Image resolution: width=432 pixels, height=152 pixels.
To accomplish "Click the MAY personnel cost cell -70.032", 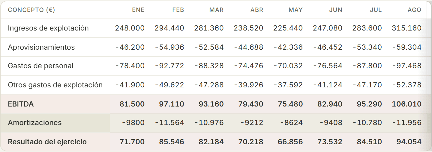I will pyautogui.click(x=288, y=66).
